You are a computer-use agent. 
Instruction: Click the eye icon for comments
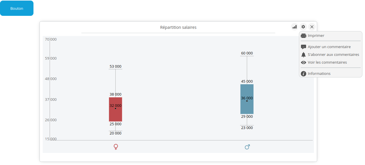(x=304, y=62)
